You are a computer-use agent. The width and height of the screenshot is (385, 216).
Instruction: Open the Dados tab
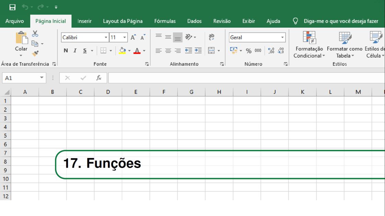(x=195, y=21)
